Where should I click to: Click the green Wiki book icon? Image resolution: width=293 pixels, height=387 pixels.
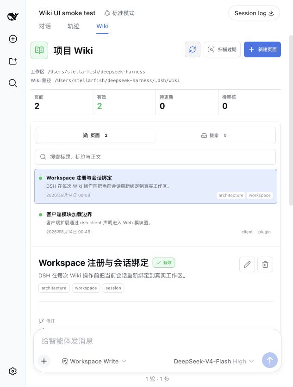tap(39, 50)
